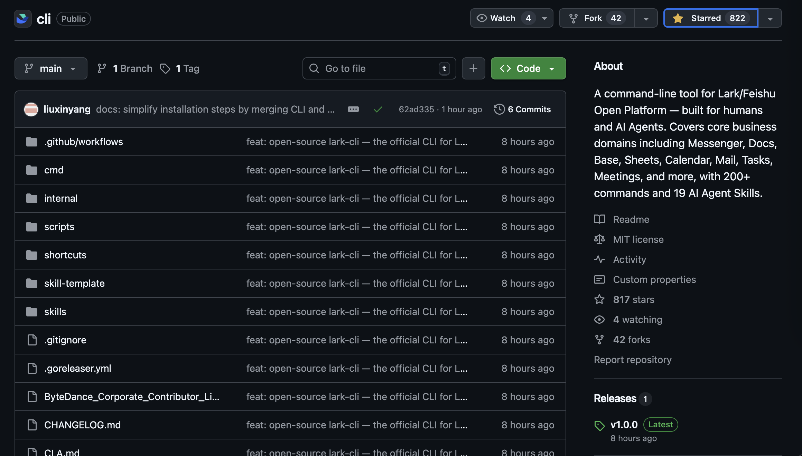Open the skill-template folder
802x456 pixels.
click(74, 283)
